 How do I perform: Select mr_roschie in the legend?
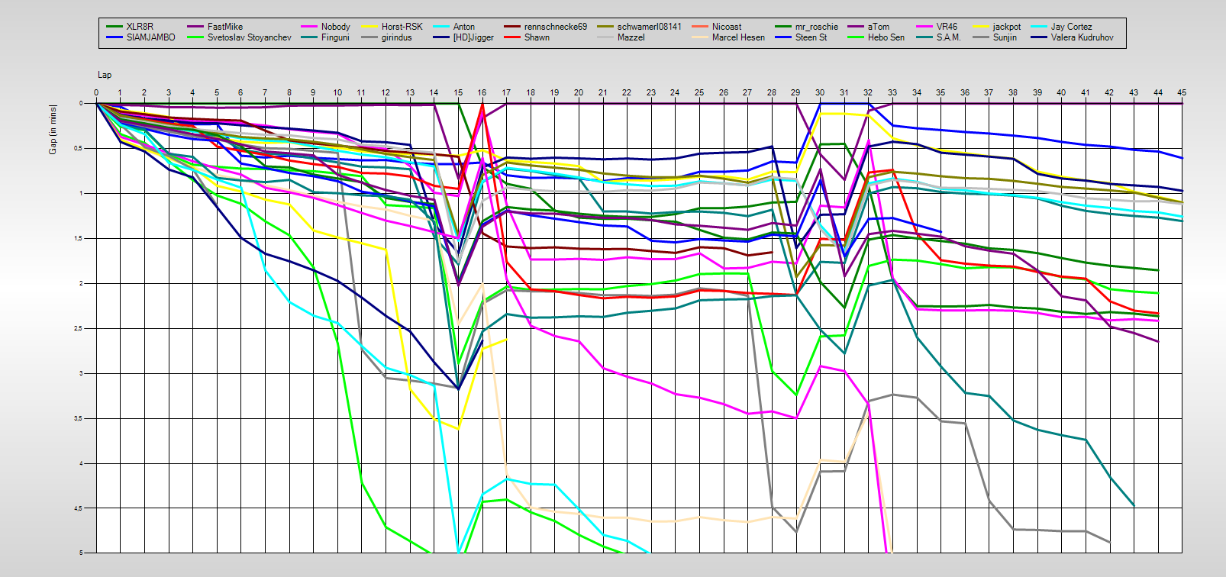[x=816, y=27]
